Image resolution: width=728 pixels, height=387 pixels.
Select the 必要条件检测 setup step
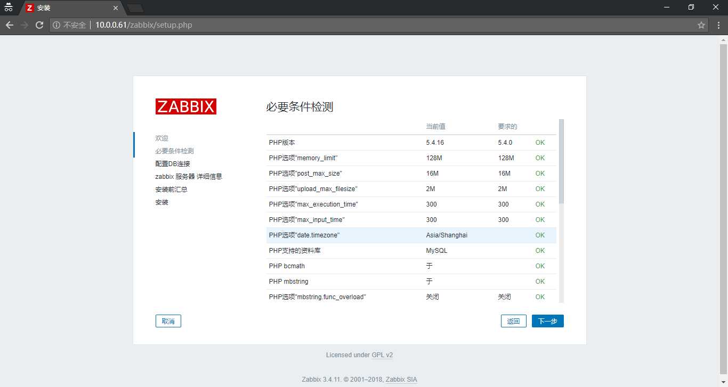click(175, 151)
